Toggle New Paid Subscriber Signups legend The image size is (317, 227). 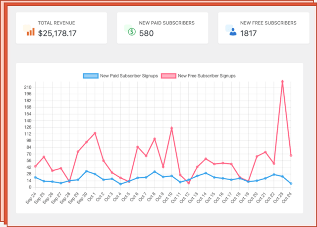point(120,76)
